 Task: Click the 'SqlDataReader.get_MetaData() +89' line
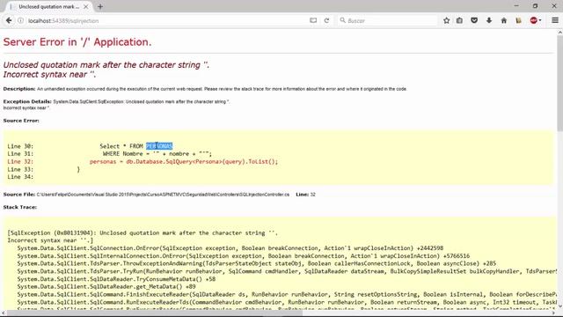tap(106, 287)
